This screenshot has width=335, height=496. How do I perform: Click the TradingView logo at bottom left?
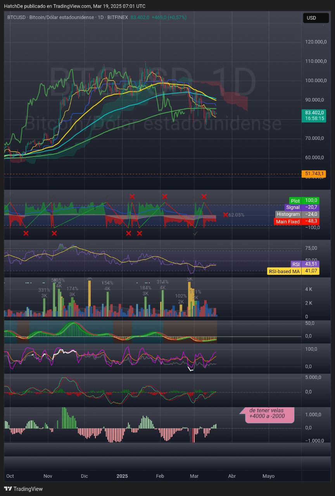click(x=23, y=489)
